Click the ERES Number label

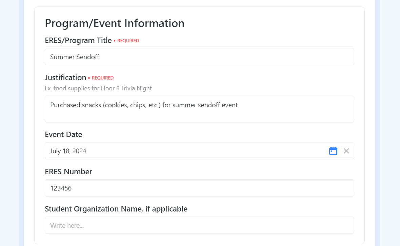point(68,172)
